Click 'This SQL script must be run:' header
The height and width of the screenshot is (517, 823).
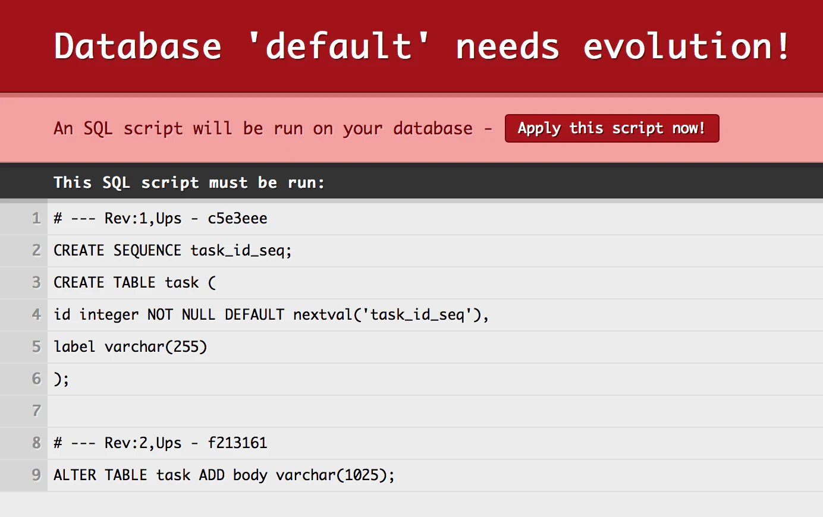(x=189, y=182)
